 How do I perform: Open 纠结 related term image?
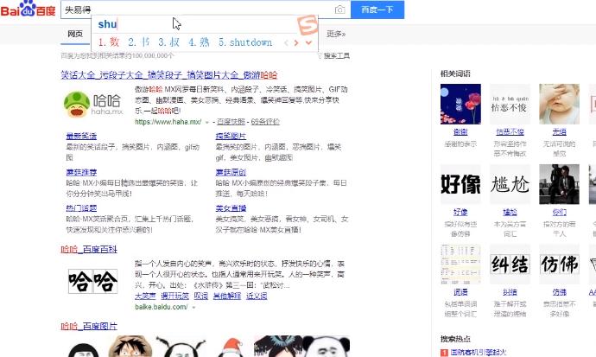click(x=510, y=265)
